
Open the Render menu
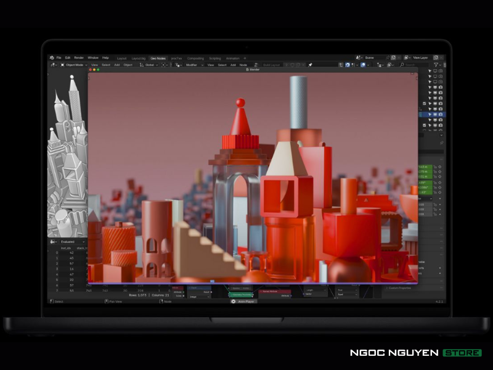tap(79, 57)
